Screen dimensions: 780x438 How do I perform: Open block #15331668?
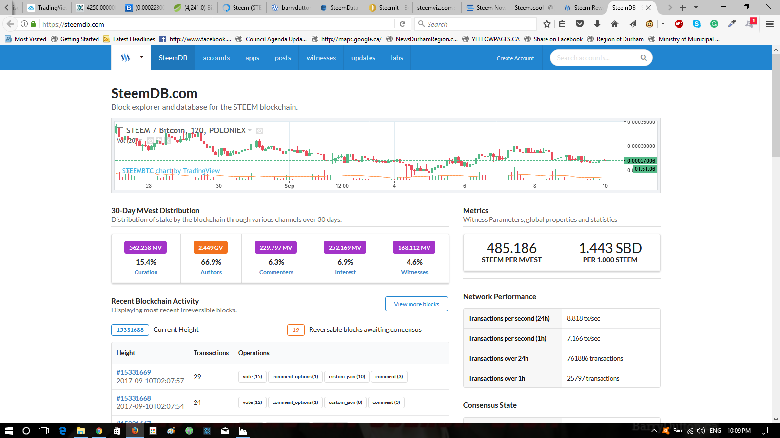point(134,398)
